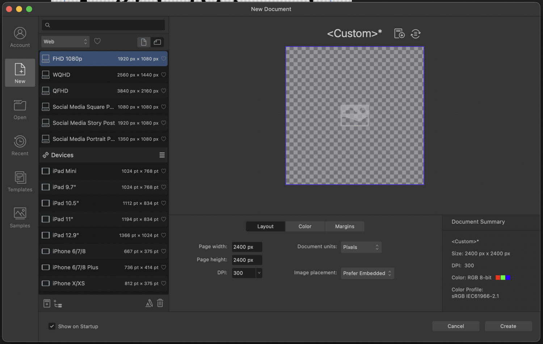Cancel the New Document dialog
The width and height of the screenshot is (543, 344).
coord(455,326)
